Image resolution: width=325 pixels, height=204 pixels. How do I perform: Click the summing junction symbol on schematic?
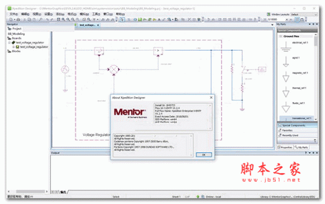pyautogui.click(x=114, y=70)
